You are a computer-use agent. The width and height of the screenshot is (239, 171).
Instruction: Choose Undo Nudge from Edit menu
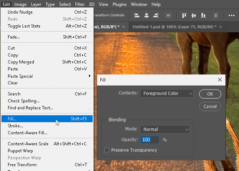point(47,12)
